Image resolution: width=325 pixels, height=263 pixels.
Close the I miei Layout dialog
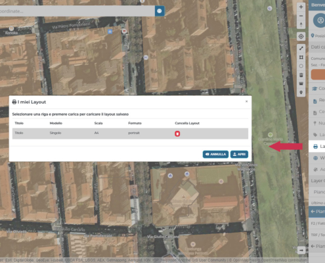click(246, 101)
